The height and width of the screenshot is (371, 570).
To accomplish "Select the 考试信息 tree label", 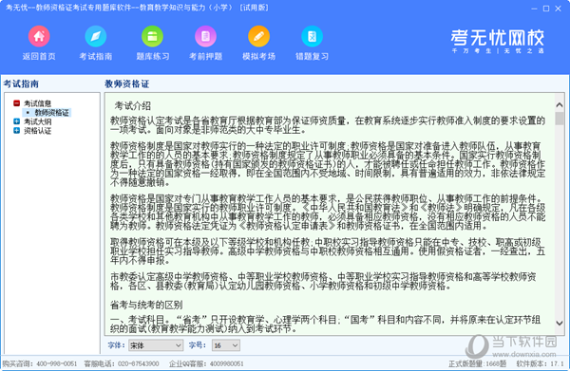I will 37,103.
